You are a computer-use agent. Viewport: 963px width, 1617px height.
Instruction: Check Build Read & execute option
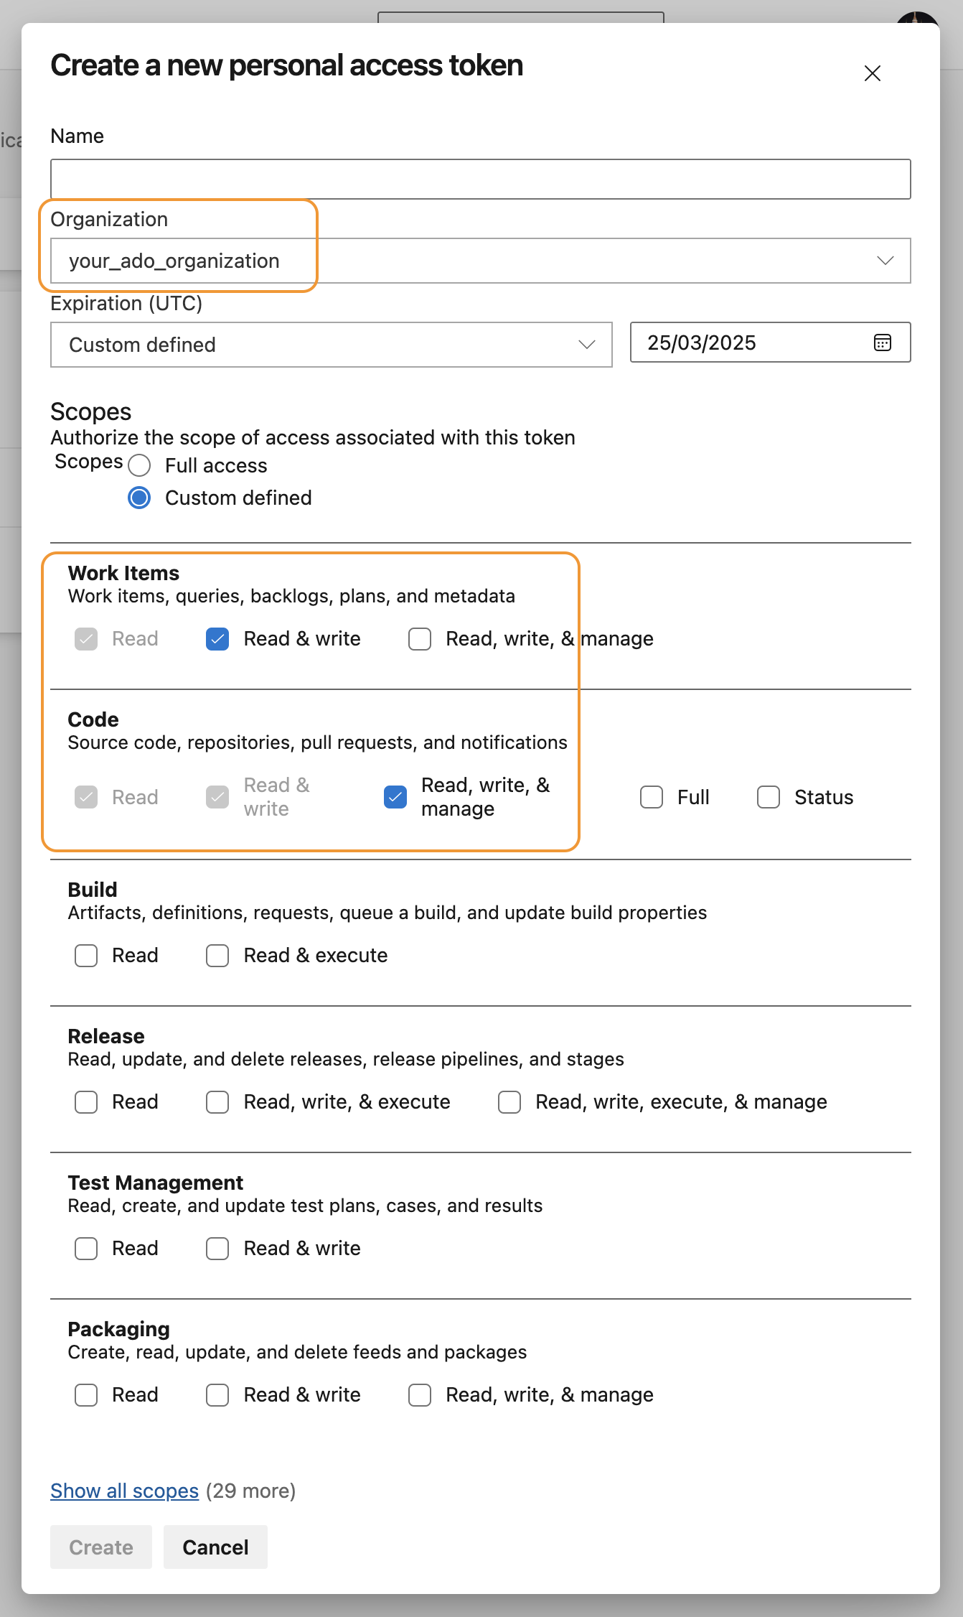pyautogui.click(x=217, y=956)
